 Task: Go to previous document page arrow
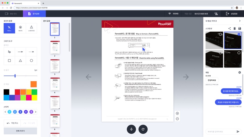pos(89,77)
